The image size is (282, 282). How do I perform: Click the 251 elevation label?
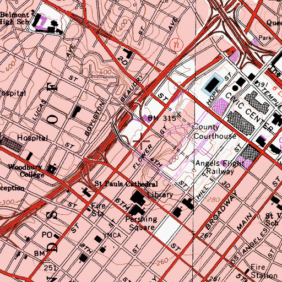click(x=50, y=268)
